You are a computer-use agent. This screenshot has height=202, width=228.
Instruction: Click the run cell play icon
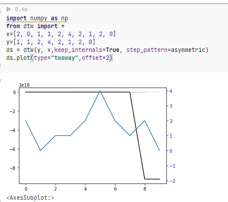point(8,9)
